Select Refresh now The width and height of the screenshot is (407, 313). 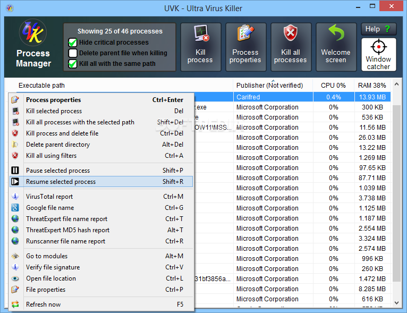(101, 304)
